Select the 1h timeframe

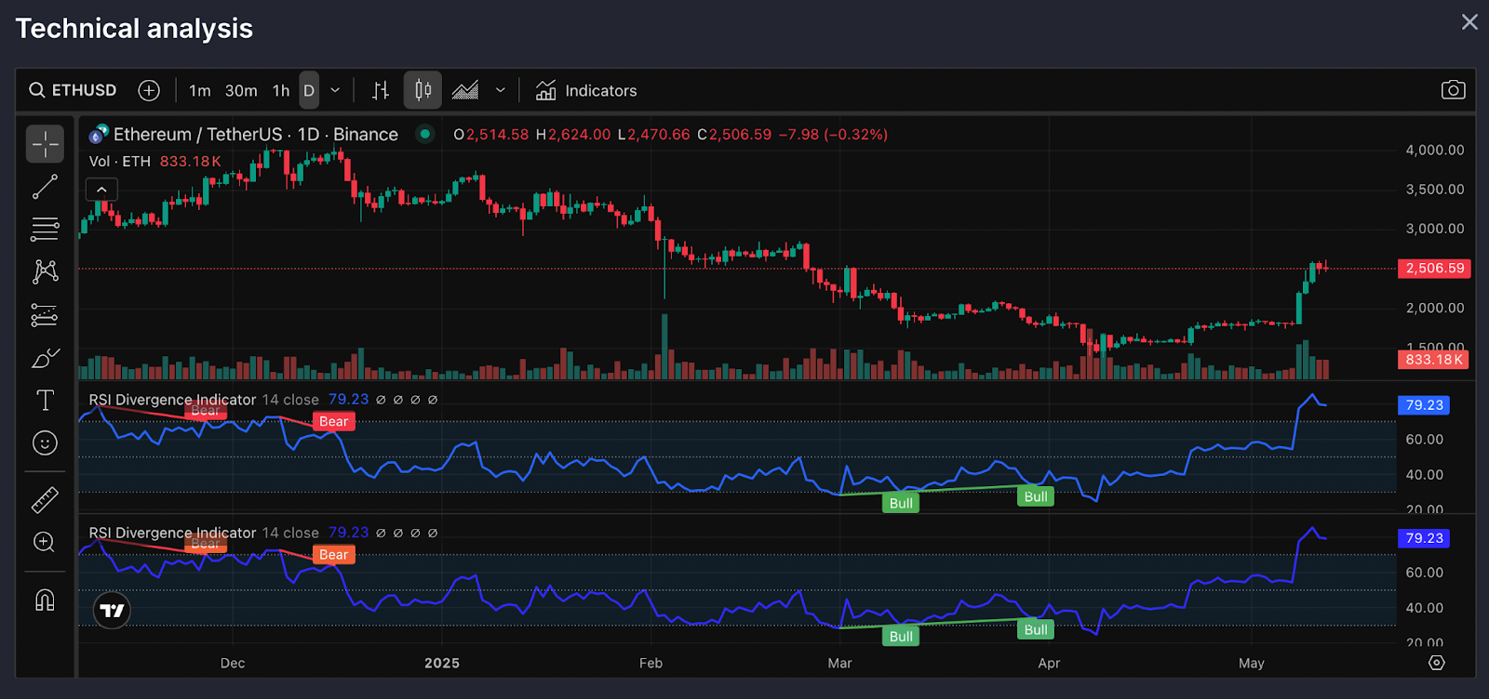click(x=281, y=90)
